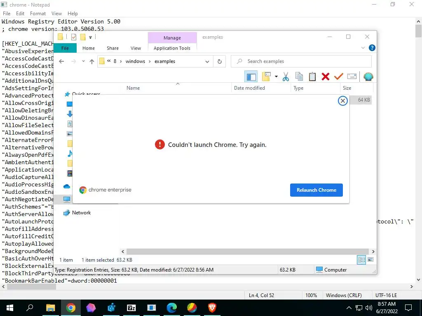
Task: Open Notepad Edit menu
Action: (x=20, y=14)
